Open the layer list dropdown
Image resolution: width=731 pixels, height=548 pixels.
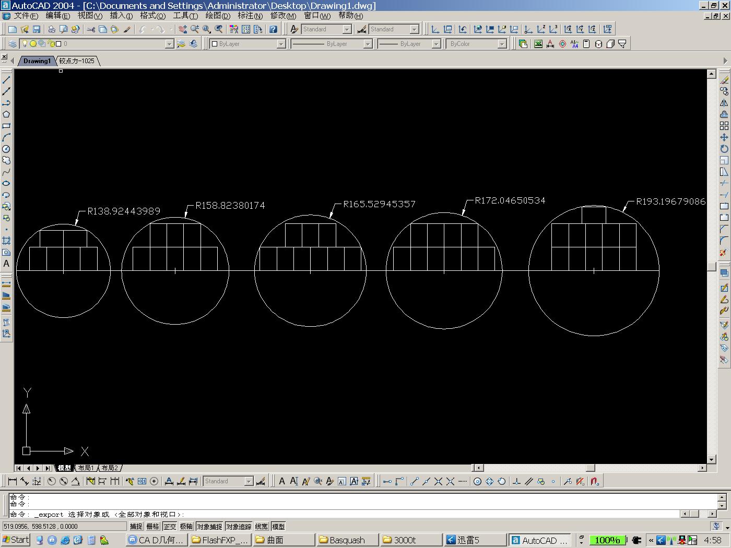169,44
